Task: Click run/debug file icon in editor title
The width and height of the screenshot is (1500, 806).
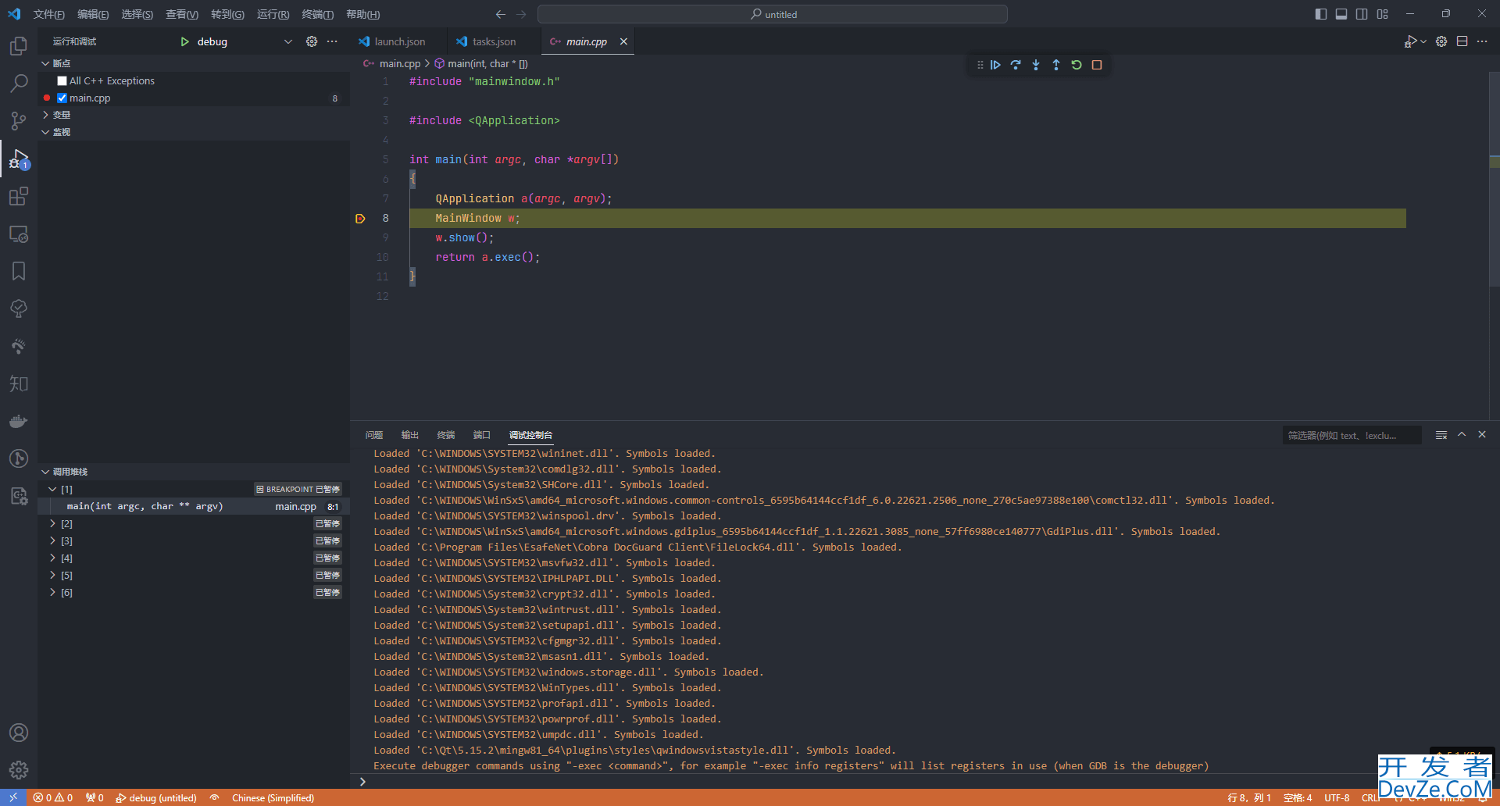Action: click(x=1411, y=41)
